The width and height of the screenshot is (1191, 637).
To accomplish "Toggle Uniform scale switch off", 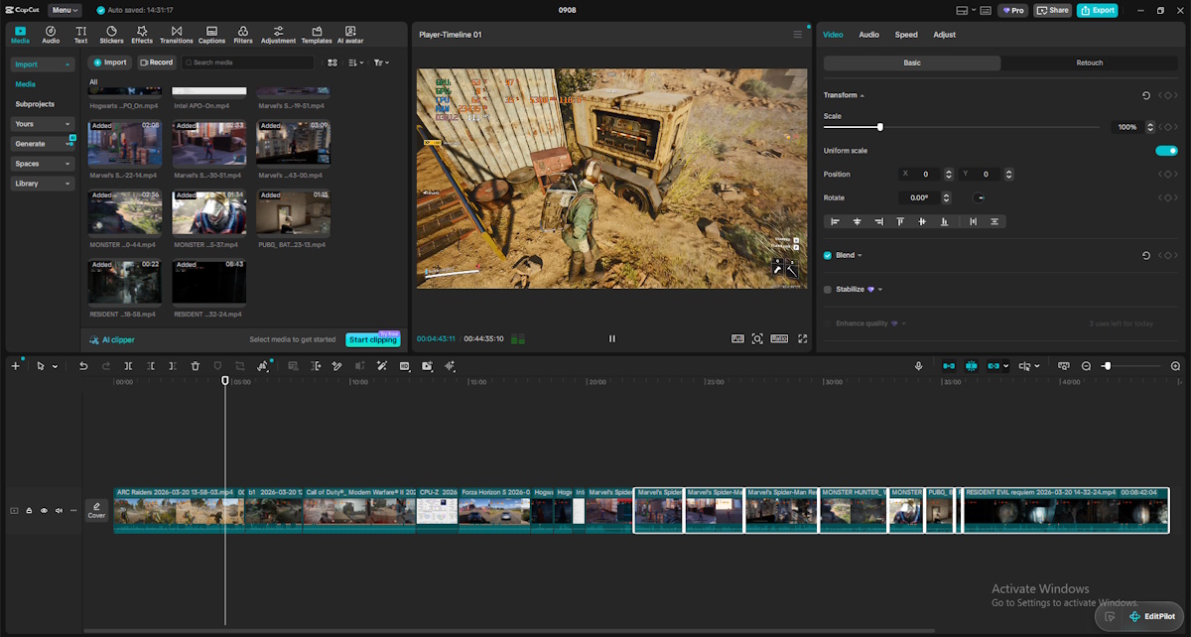I will (x=1166, y=151).
